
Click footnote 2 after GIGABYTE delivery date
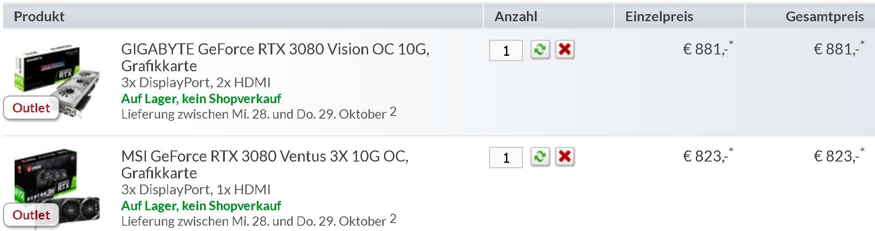pyautogui.click(x=393, y=112)
